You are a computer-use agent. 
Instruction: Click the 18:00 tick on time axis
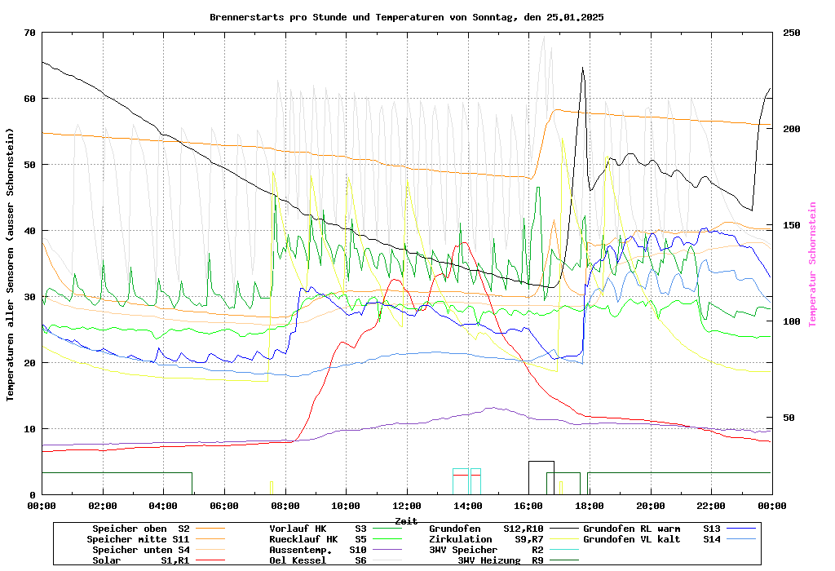coord(589,506)
